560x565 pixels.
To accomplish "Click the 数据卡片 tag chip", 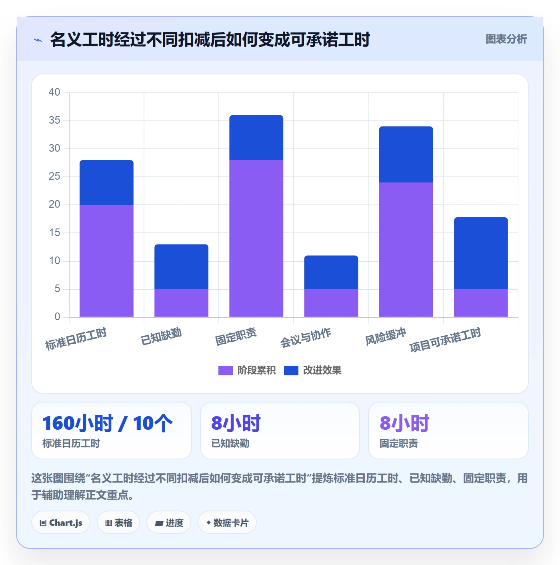I will coord(227,523).
